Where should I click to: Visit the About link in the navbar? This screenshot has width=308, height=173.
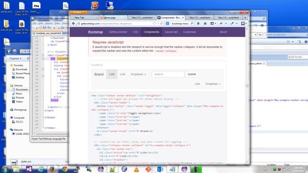[x=223, y=32]
